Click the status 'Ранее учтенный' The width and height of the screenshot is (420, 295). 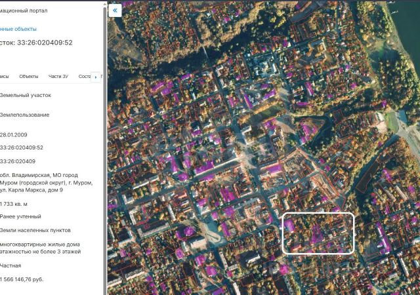(x=20, y=216)
